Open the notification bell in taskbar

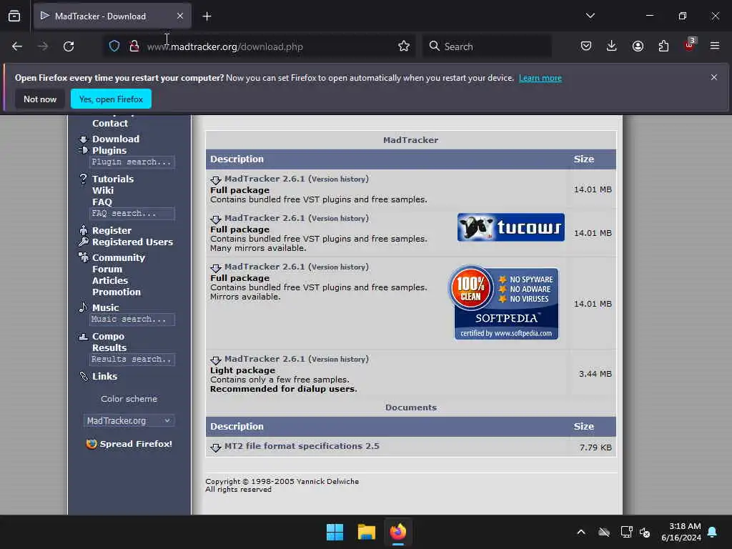(713, 532)
